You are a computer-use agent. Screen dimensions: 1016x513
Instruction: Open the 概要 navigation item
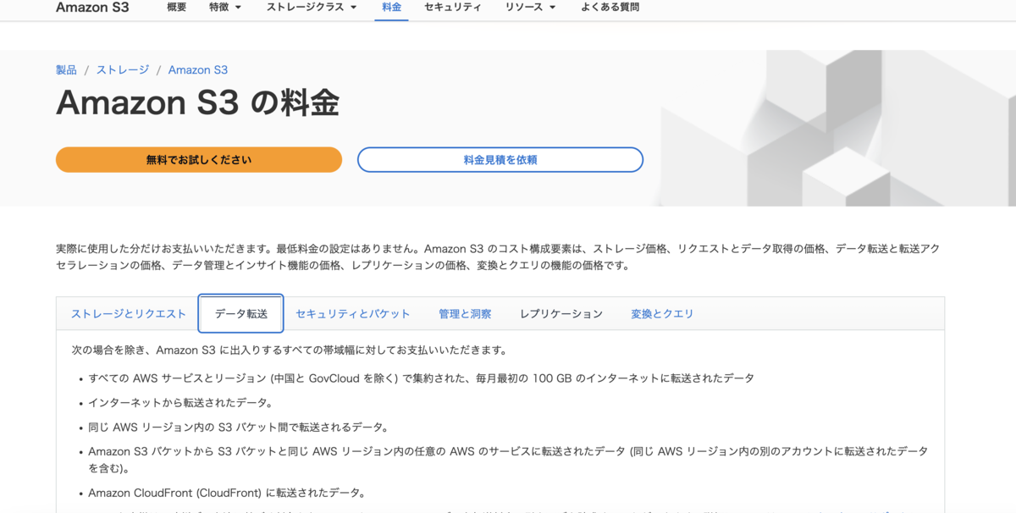click(177, 8)
